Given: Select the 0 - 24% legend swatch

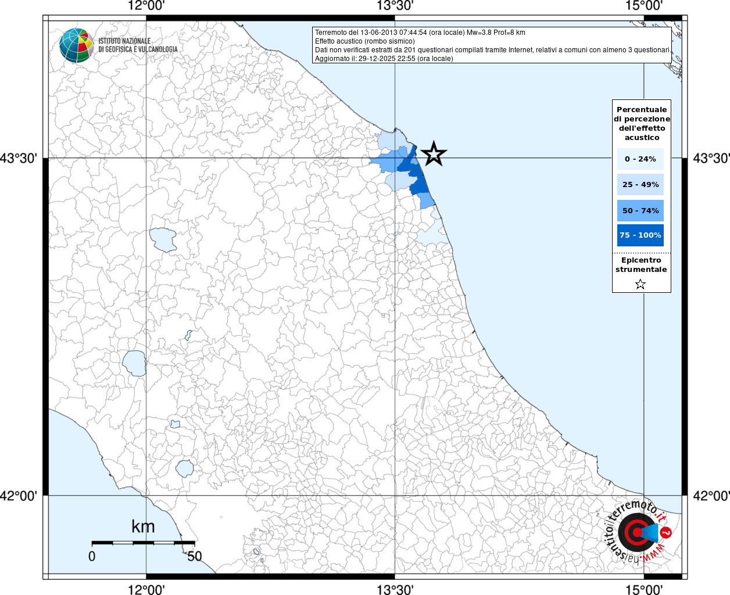Looking at the screenshot, I should click(x=640, y=159).
